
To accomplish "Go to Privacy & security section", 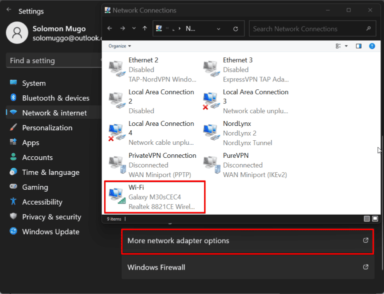I will (51, 217).
